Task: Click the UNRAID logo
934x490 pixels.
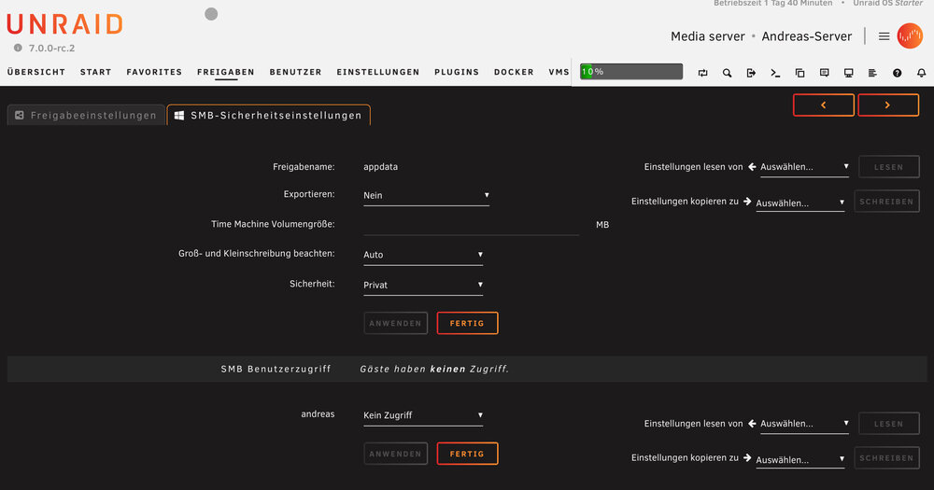Action: point(65,24)
